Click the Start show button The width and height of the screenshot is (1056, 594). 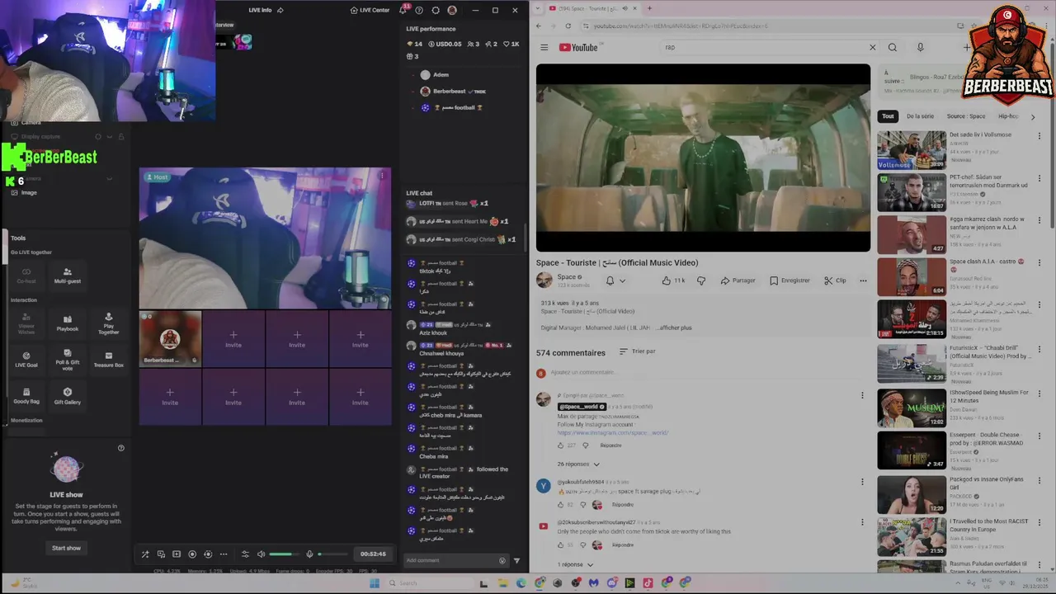click(67, 548)
